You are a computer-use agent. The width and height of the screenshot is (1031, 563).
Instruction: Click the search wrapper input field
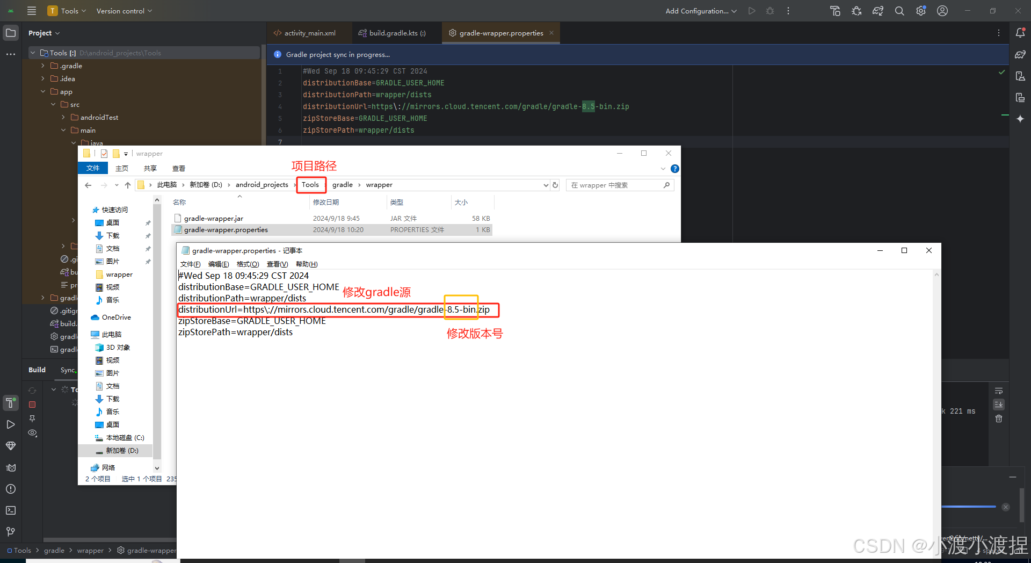click(x=620, y=185)
